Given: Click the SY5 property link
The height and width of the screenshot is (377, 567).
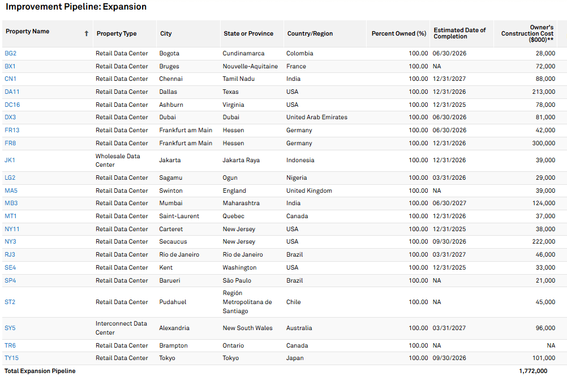Looking at the screenshot, I should (10, 328).
